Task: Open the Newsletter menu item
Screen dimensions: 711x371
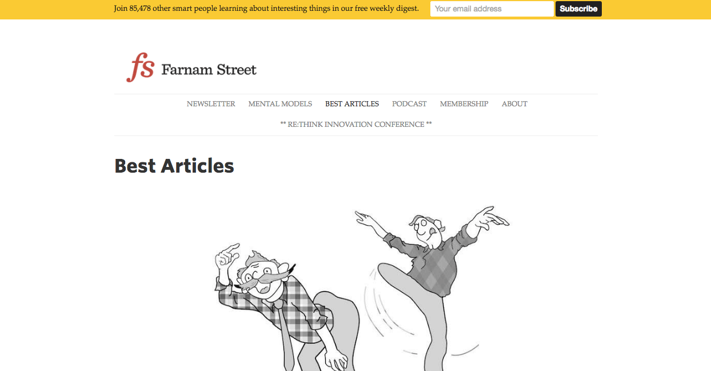Action: pos(211,104)
